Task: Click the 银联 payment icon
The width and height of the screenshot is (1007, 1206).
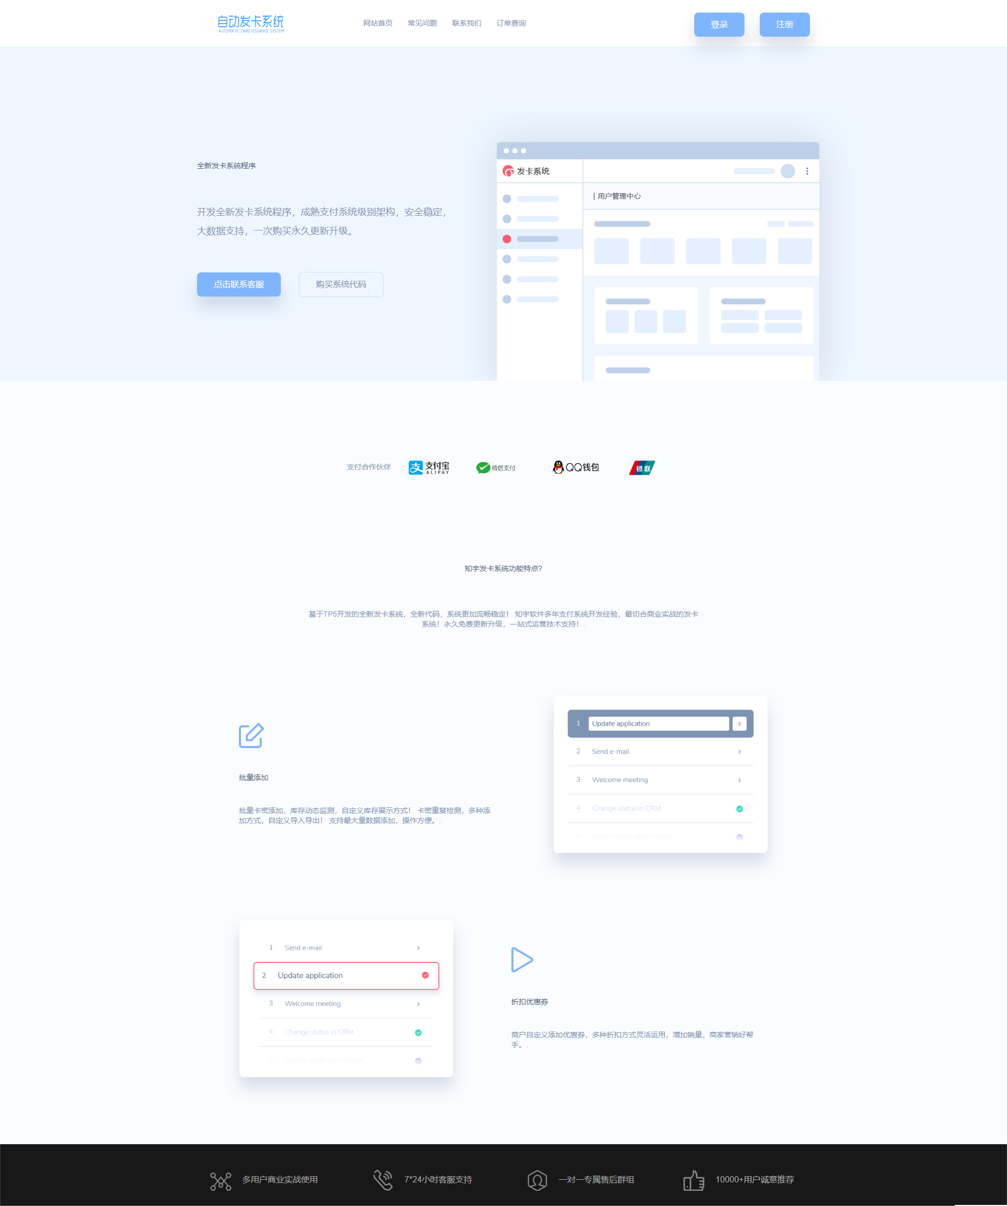Action: click(x=642, y=466)
